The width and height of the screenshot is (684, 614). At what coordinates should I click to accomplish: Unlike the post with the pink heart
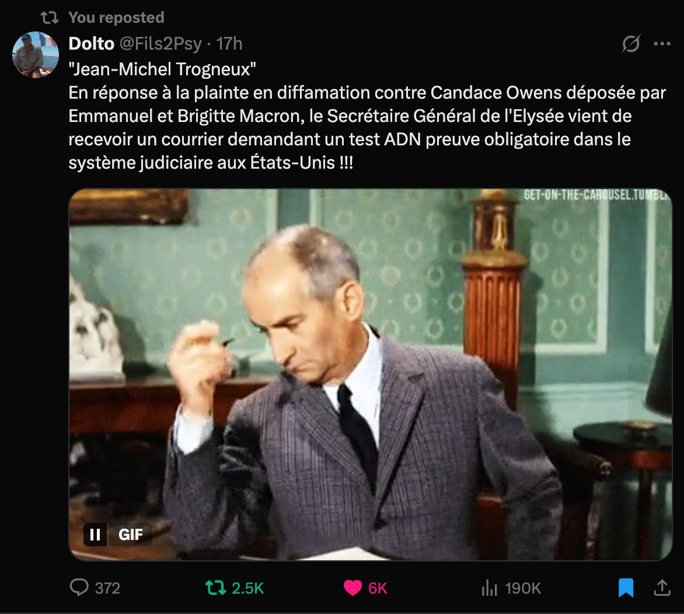[353, 587]
